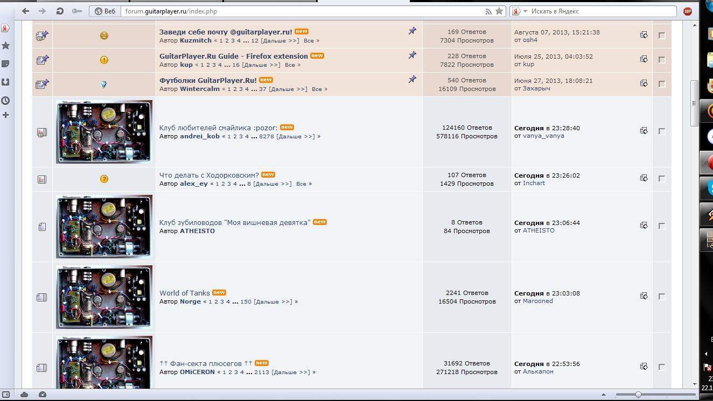
Task: Select checkbox for ':pozor:' smiley club topic
Action: pos(662,132)
